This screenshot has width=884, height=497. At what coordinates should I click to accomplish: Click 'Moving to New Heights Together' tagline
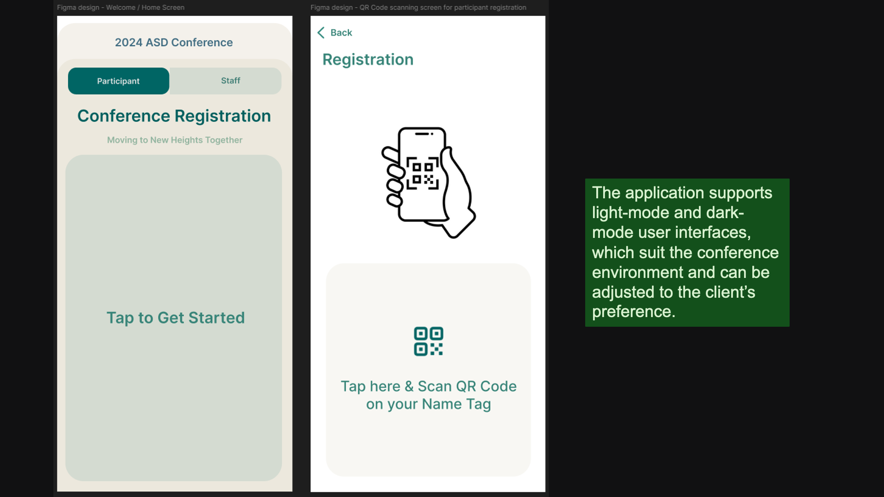tap(174, 140)
